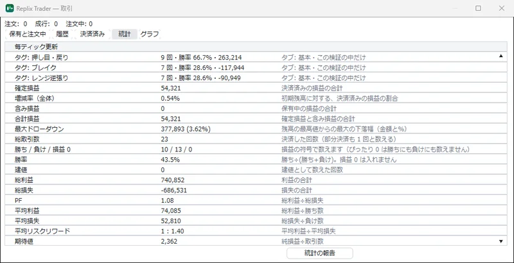The height and width of the screenshot is (263, 514).
Task: Maximize the Replix Trader window
Action: [x=478, y=8]
